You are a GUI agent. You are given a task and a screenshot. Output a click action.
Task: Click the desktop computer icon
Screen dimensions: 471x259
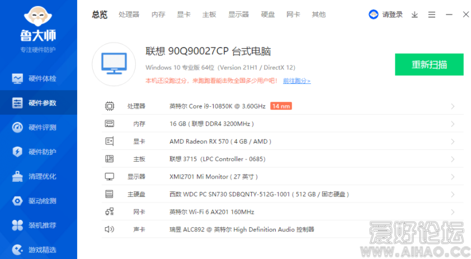[114, 64]
